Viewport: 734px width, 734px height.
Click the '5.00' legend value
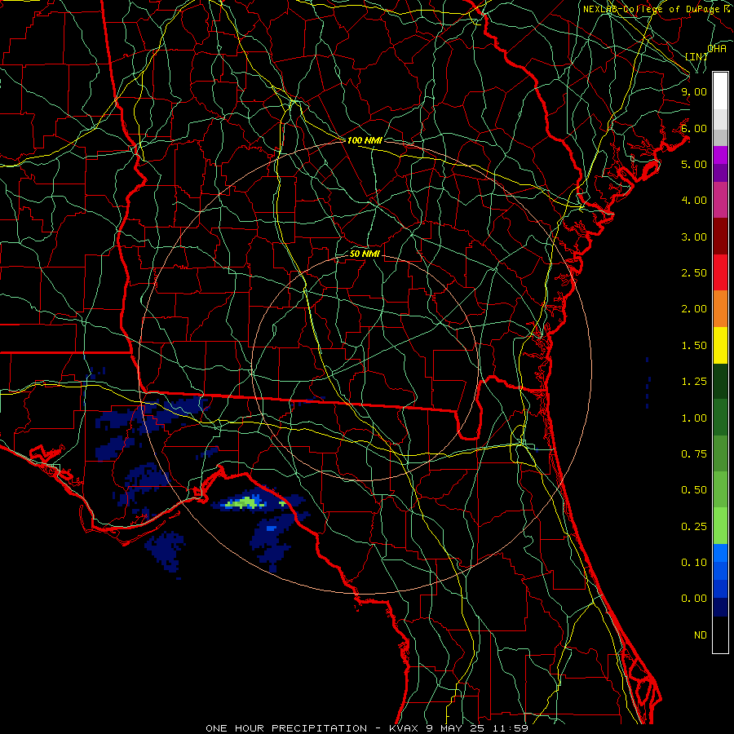[694, 164]
